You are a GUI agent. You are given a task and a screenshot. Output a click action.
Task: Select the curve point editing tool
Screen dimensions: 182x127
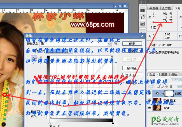pos(35,58)
